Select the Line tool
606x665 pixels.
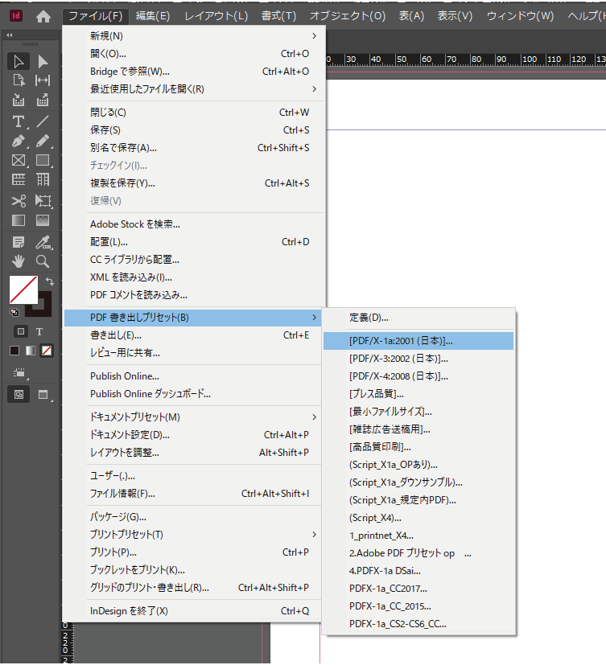(x=43, y=121)
